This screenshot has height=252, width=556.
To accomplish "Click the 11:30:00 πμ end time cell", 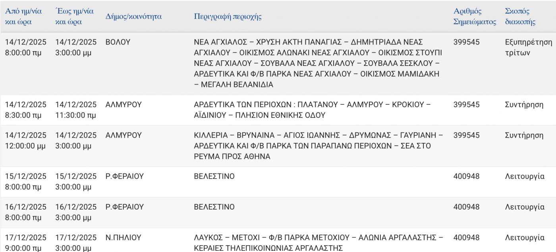I will pyautogui.click(x=75, y=115).
